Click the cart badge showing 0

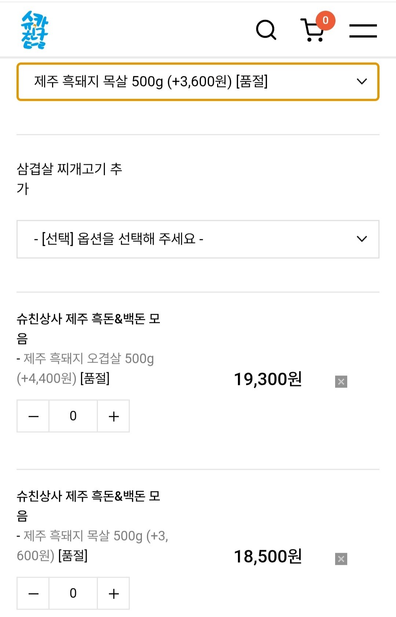pyautogui.click(x=326, y=21)
